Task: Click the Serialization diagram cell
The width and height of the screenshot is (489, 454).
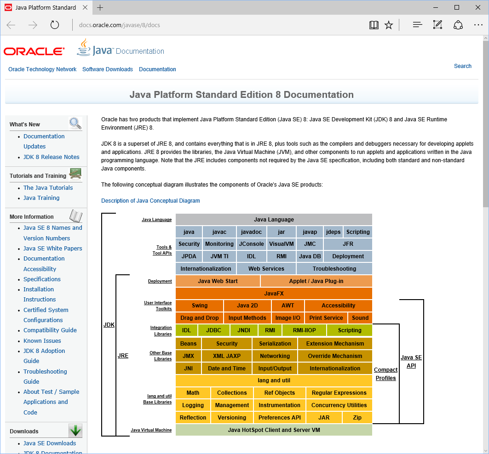Action: tap(275, 344)
